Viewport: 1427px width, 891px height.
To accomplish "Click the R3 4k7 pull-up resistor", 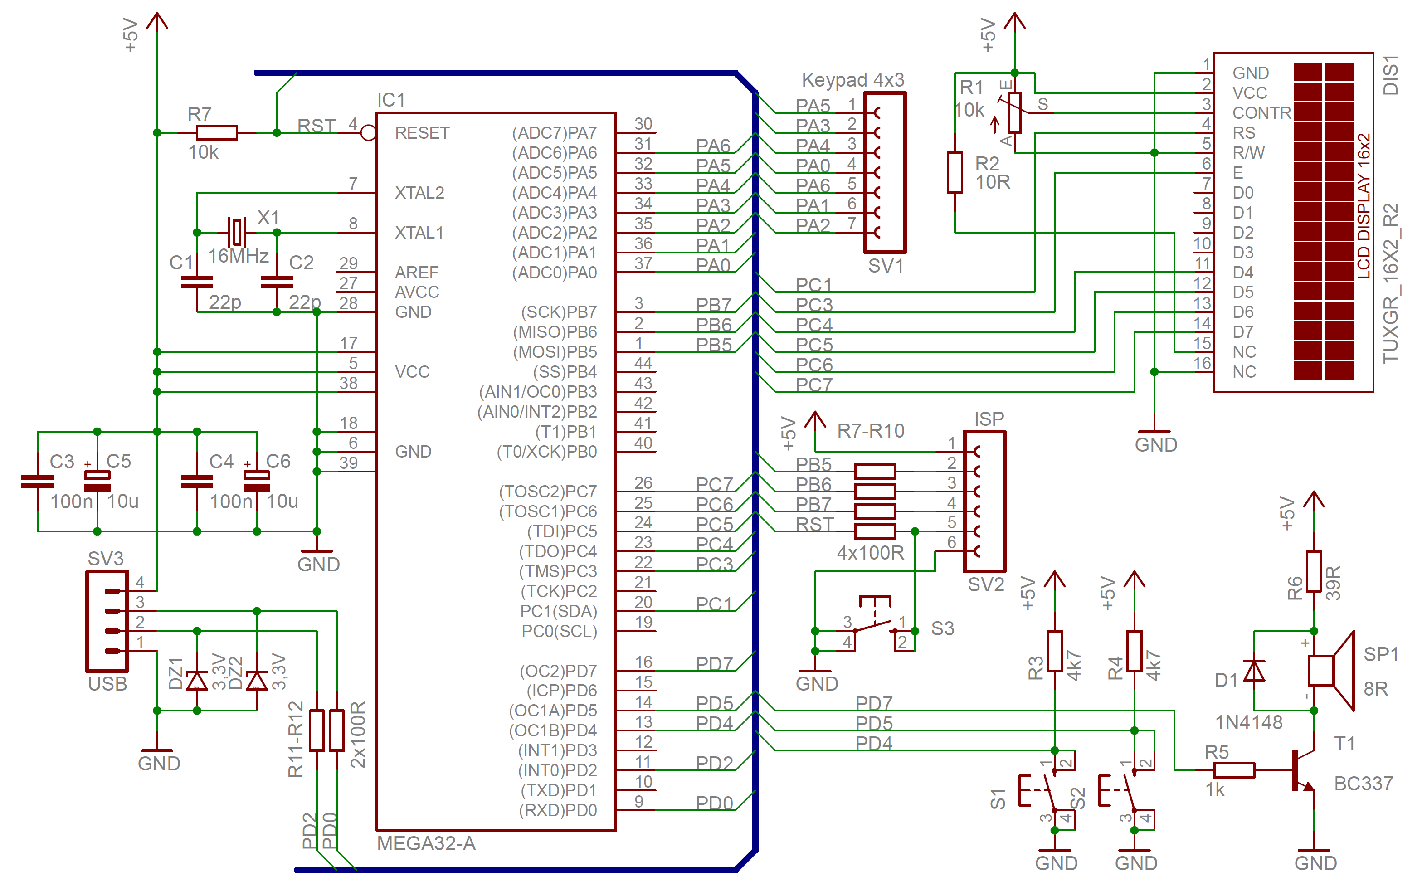I will pyautogui.click(x=1055, y=651).
